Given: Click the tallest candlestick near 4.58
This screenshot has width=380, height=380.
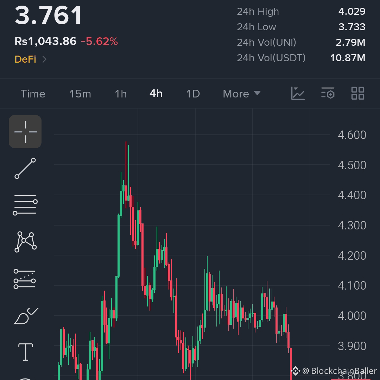Looking at the screenshot, I should pyautogui.click(x=126, y=175).
